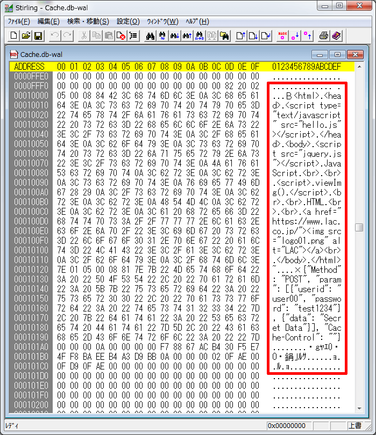Click address row 000101A0
The image size is (376, 435).
click(31, 347)
